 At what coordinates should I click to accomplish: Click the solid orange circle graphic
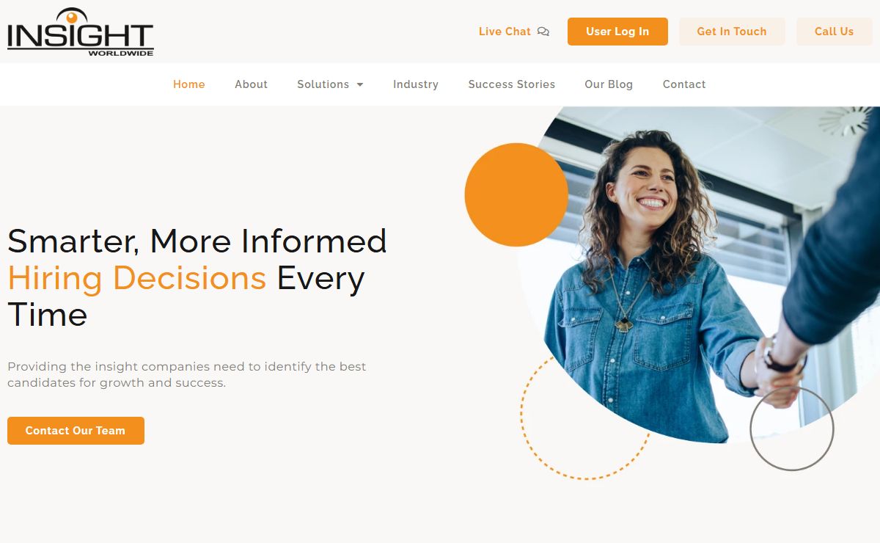pos(516,194)
